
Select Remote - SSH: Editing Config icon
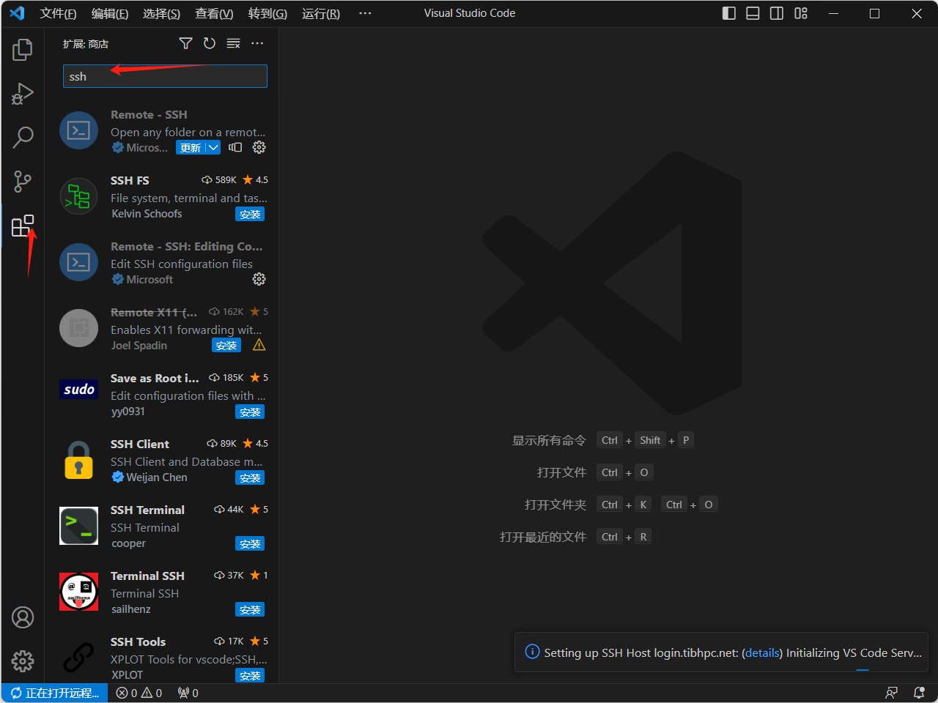tap(78, 262)
